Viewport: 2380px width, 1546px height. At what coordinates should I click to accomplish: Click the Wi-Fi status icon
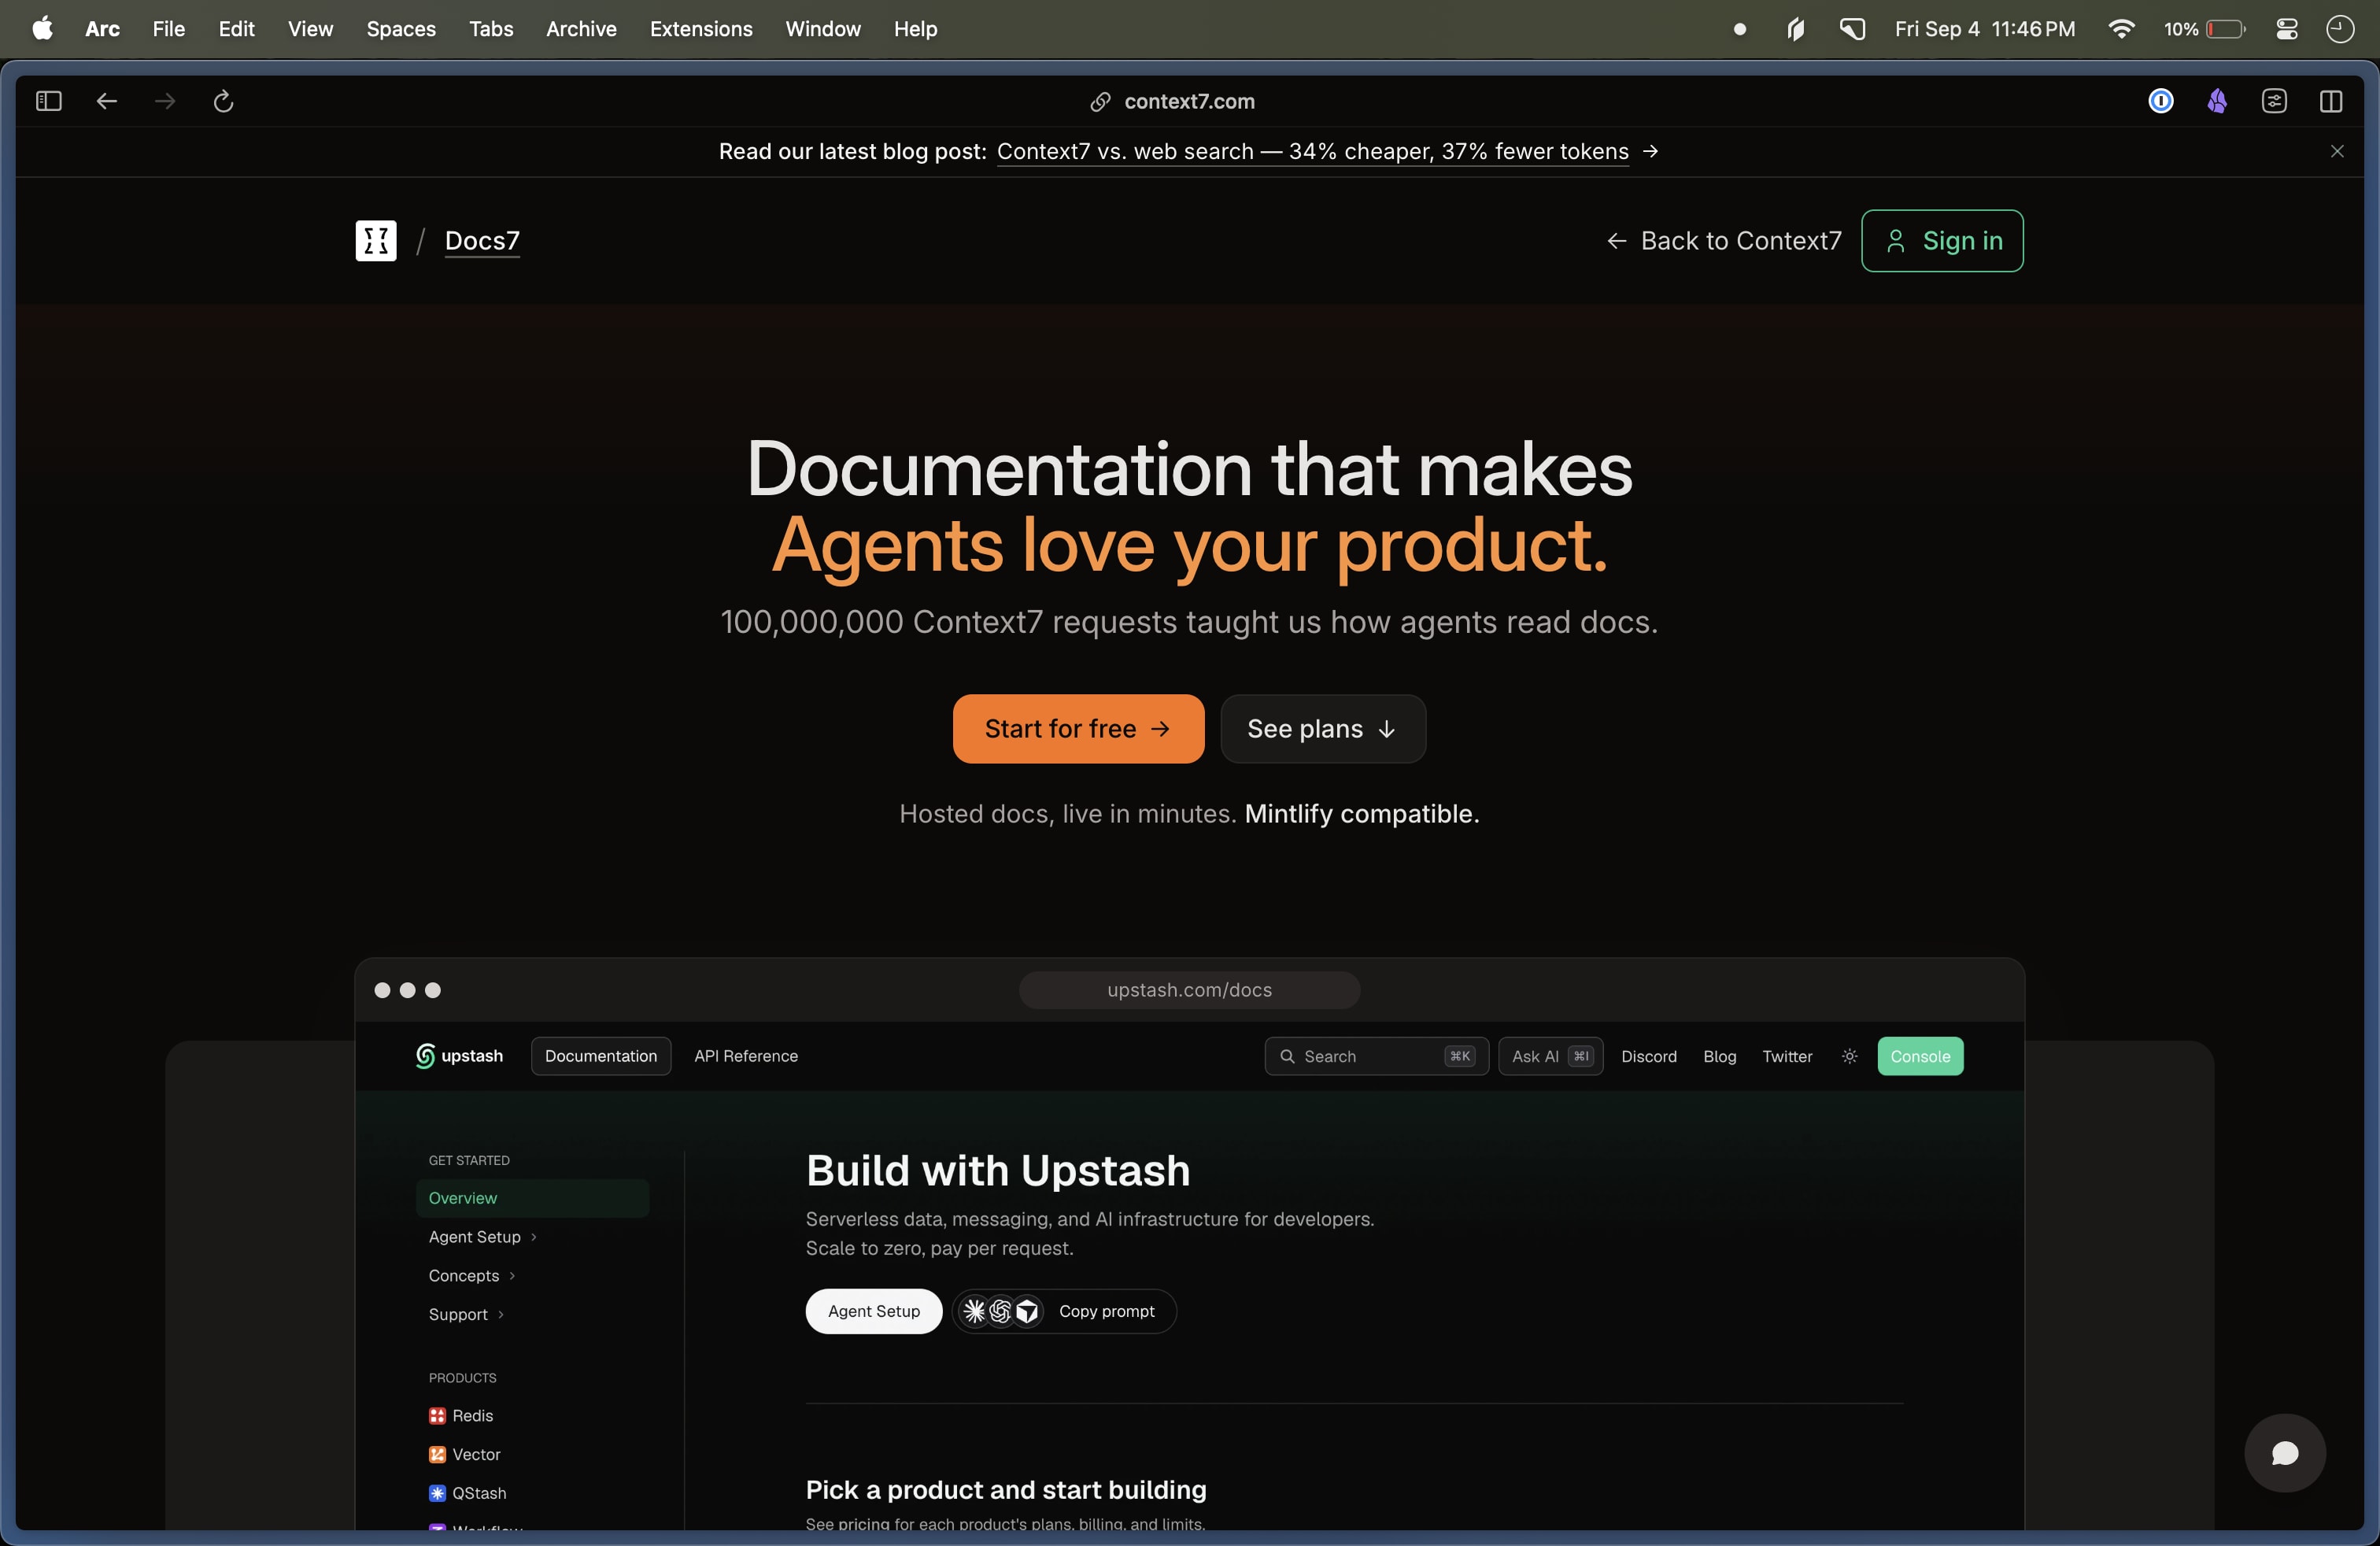[x=2121, y=28]
